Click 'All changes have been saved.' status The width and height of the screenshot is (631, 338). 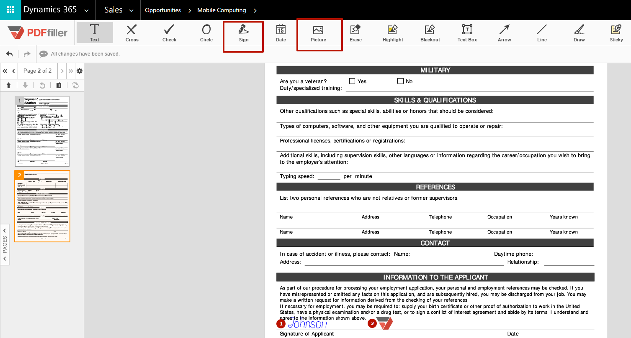[85, 54]
